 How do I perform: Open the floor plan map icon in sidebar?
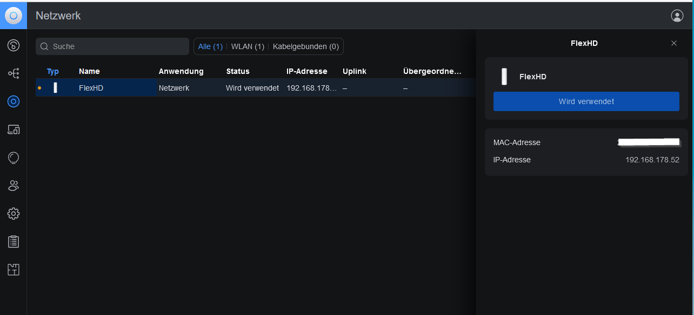point(14,270)
